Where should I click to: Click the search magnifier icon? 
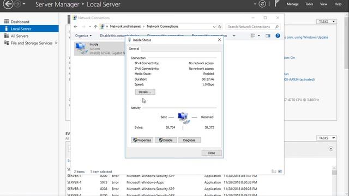[x=276, y=27]
